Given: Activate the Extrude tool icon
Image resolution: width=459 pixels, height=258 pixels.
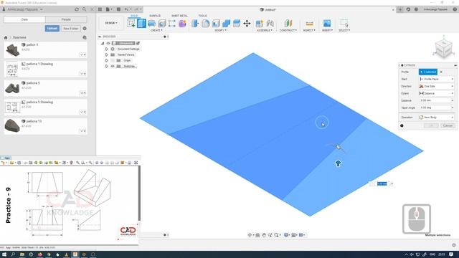Looking at the screenshot, I should tap(141, 24).
